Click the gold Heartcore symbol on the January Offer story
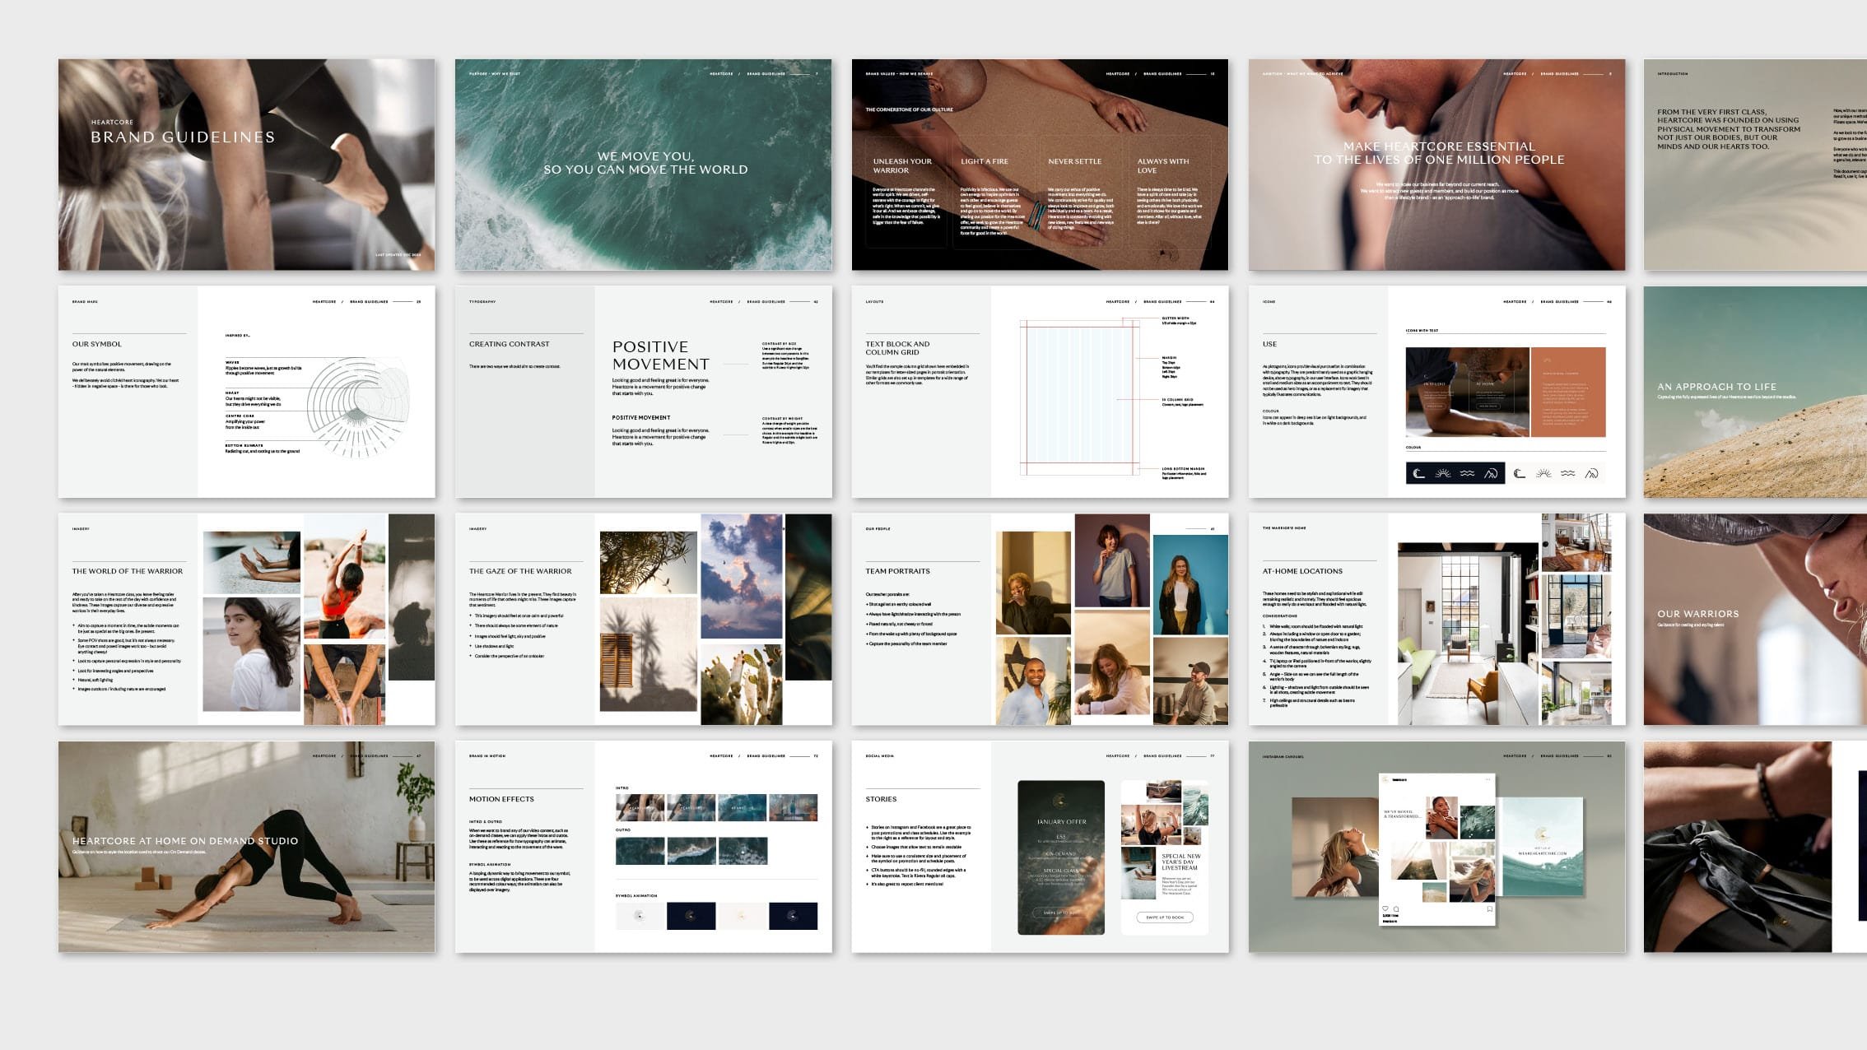1867x1050 pixels. (1061, 801)
